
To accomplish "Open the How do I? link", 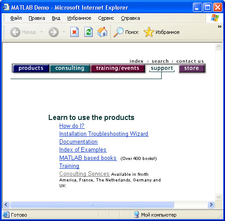I will [72, 126].
